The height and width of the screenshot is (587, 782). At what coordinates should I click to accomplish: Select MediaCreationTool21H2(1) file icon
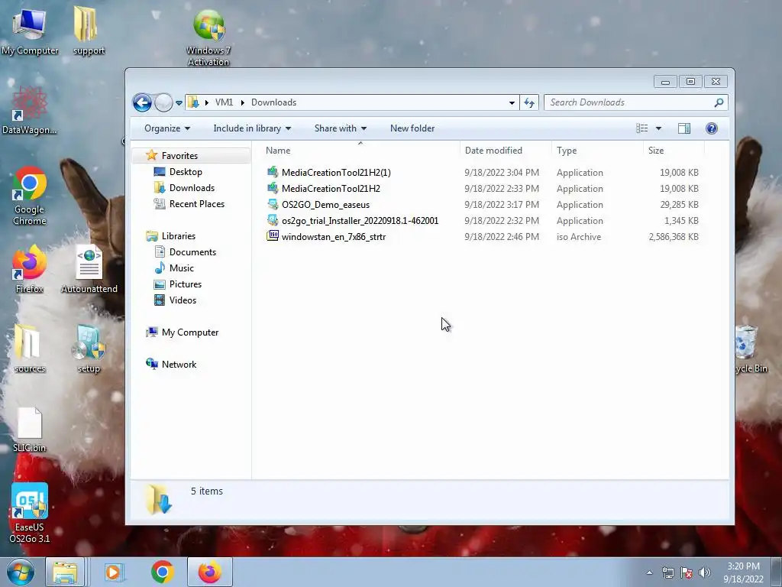tap(273, 172)
